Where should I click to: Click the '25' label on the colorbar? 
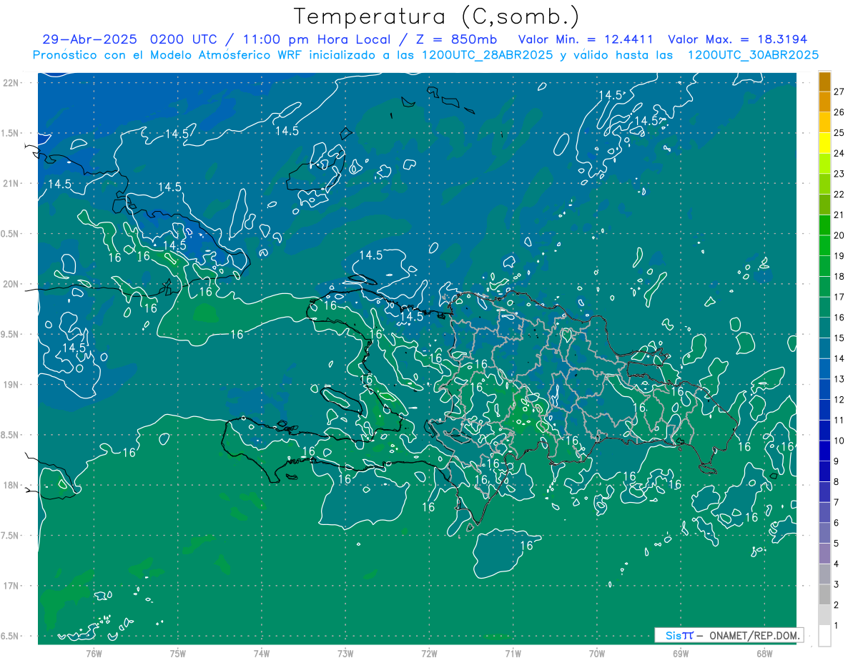pos(839,132)
